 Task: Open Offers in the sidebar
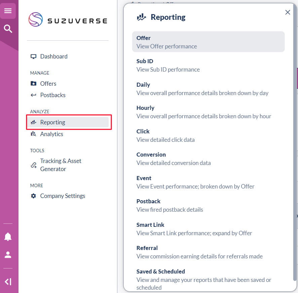(x=48, y=84)
